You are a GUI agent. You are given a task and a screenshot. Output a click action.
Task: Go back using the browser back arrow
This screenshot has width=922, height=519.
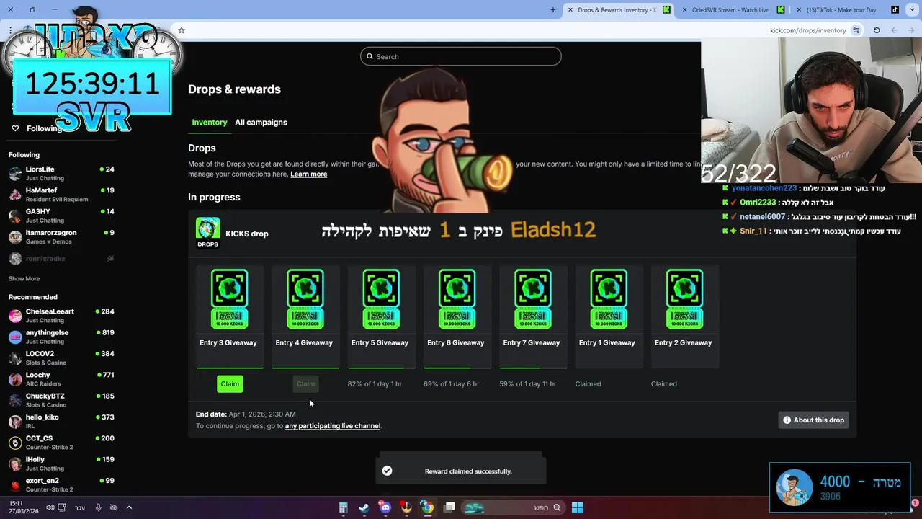tap(894, 30)
